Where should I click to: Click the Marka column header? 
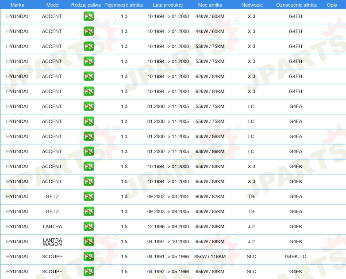pos(17,5)
